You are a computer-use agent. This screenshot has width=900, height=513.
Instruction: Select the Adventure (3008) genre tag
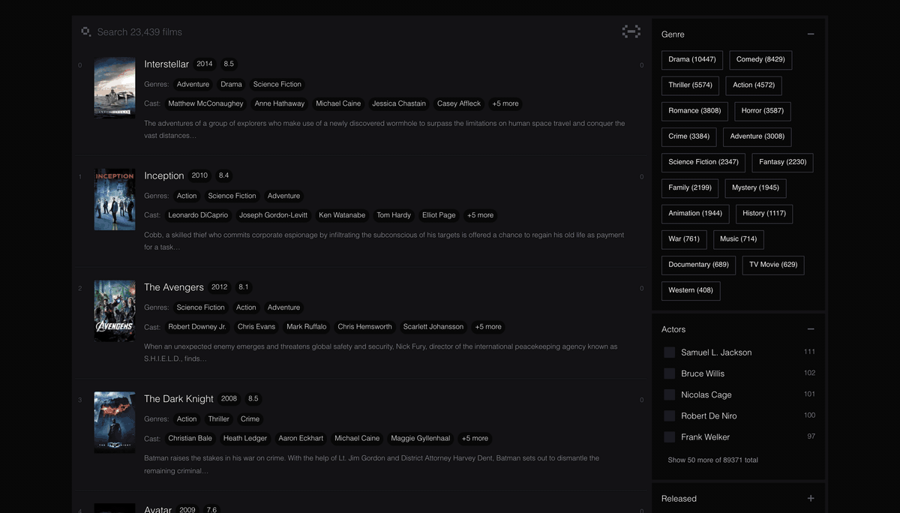tap(757, 136)
